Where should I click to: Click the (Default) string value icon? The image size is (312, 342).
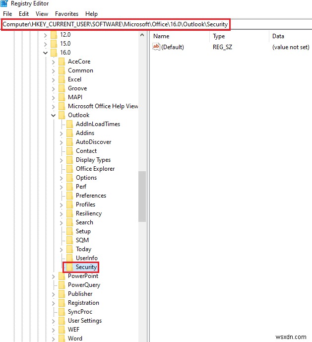coord(156,47)
